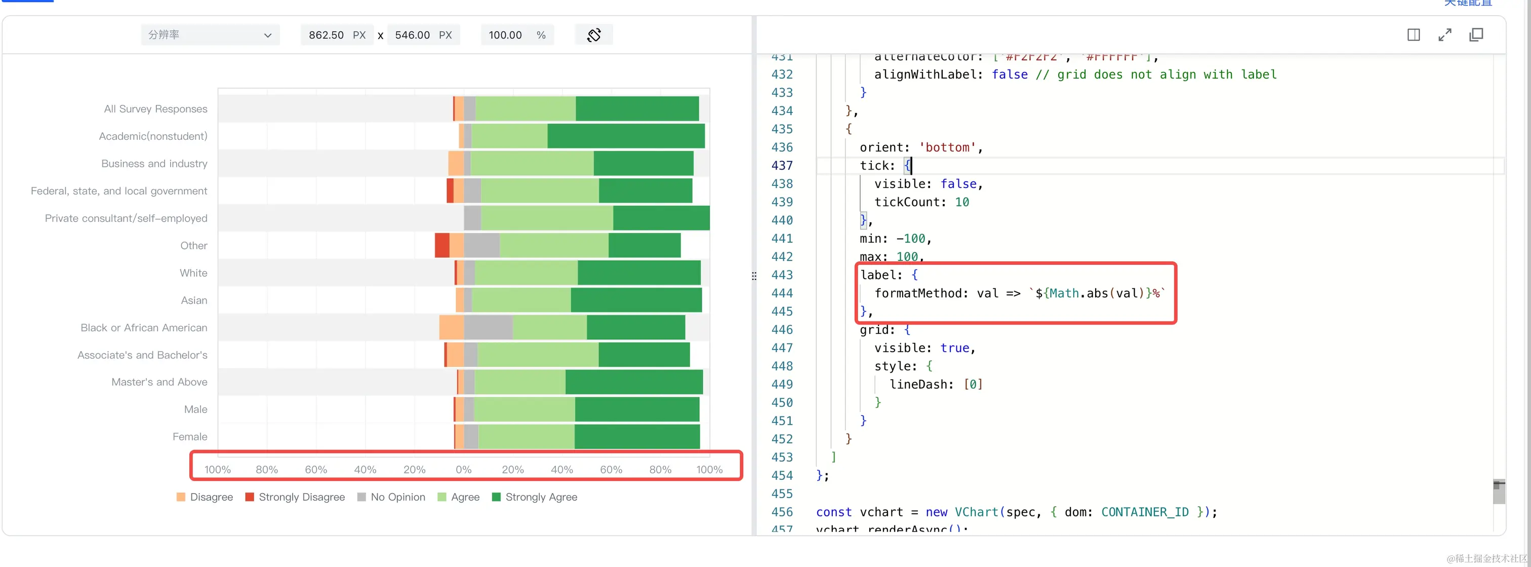The height and width of the screenshot is (567, 1531).
Task: Toggle the split-view layout icon
Action: [x=1414, y=35]
